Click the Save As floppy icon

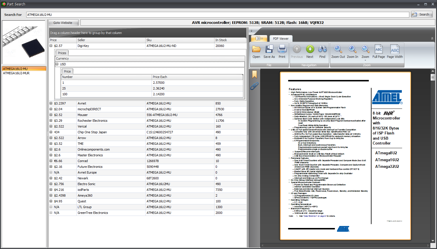tap(269, 52)
